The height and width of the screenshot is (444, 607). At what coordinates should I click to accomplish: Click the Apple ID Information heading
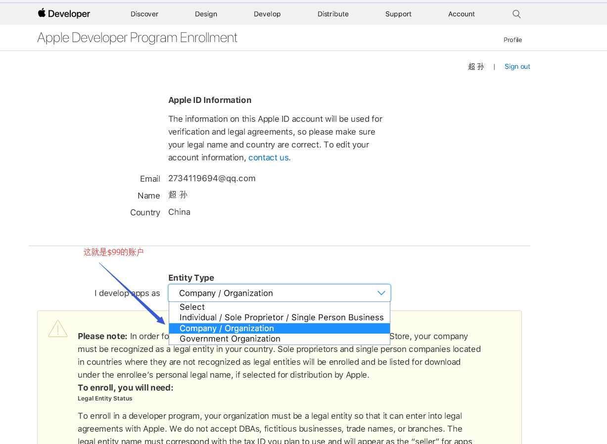(x=210, y=100)
